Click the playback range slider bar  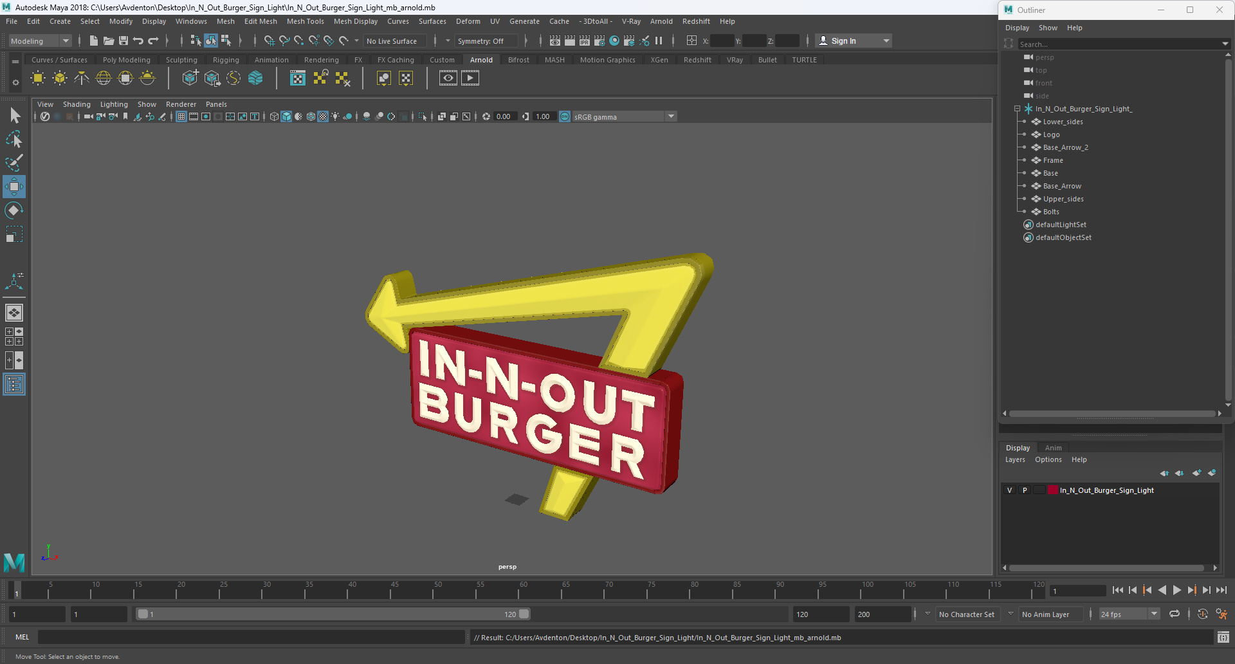pos(333,614)
